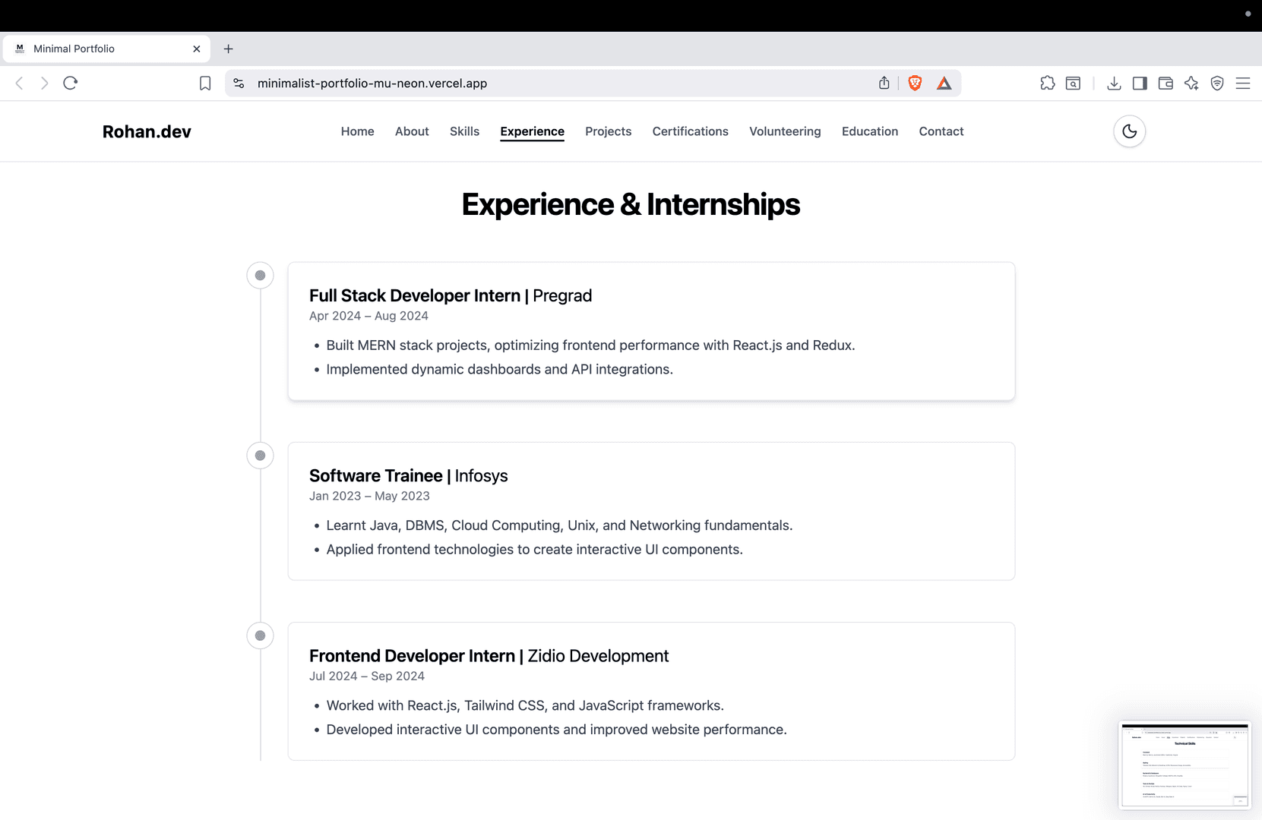Open a new browser tab

click(228, 49)
